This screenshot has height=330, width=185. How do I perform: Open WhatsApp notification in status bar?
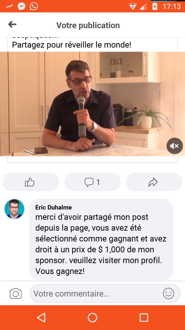point(34,6)
